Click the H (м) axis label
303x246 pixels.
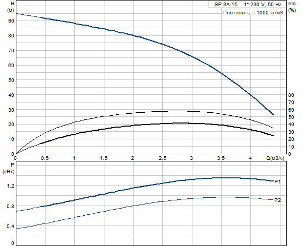click(11, 7)
